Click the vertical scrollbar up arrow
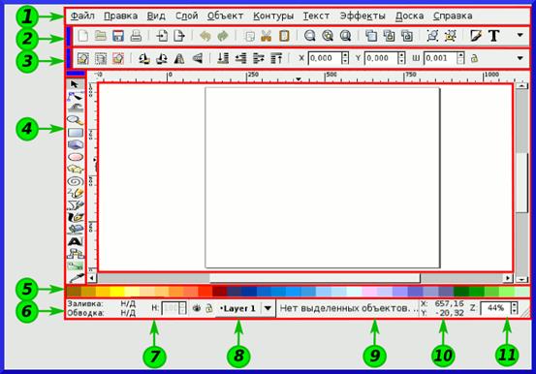This screenshot has width=536, height=374. pyautogui.click(x=521, y=85)
